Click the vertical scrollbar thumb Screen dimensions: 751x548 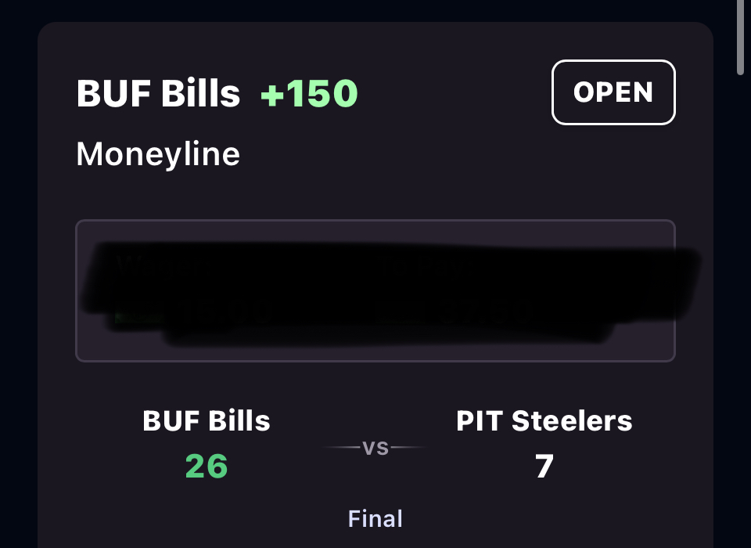coord(740,39)
